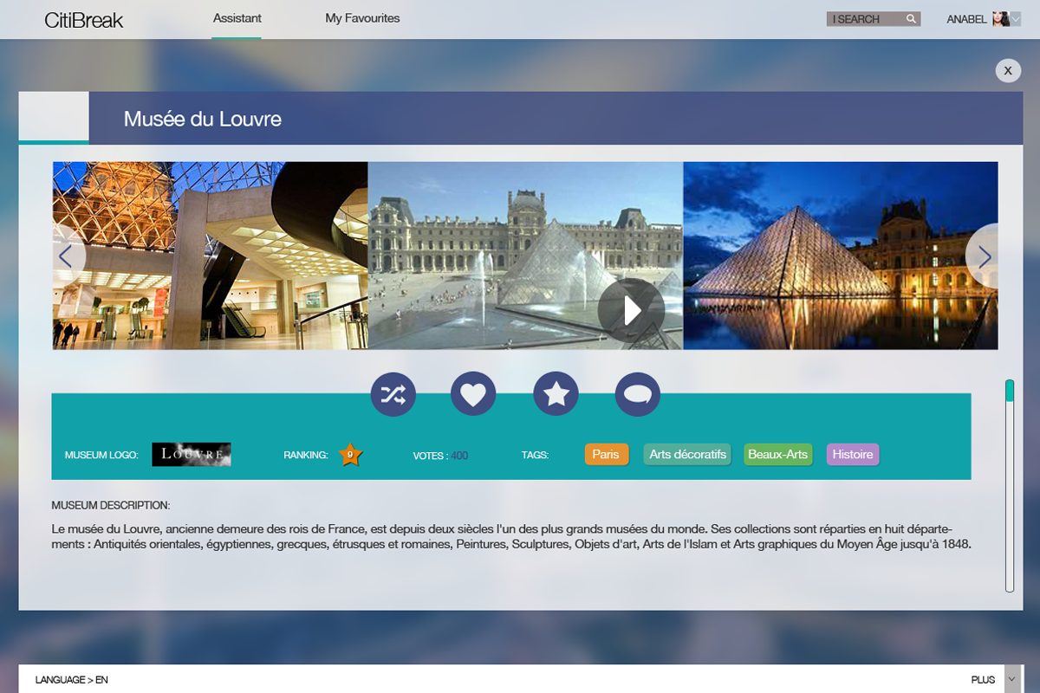1040x693 pixels.
Task: Open the night pyramid photo
Action: coord(841,256)
